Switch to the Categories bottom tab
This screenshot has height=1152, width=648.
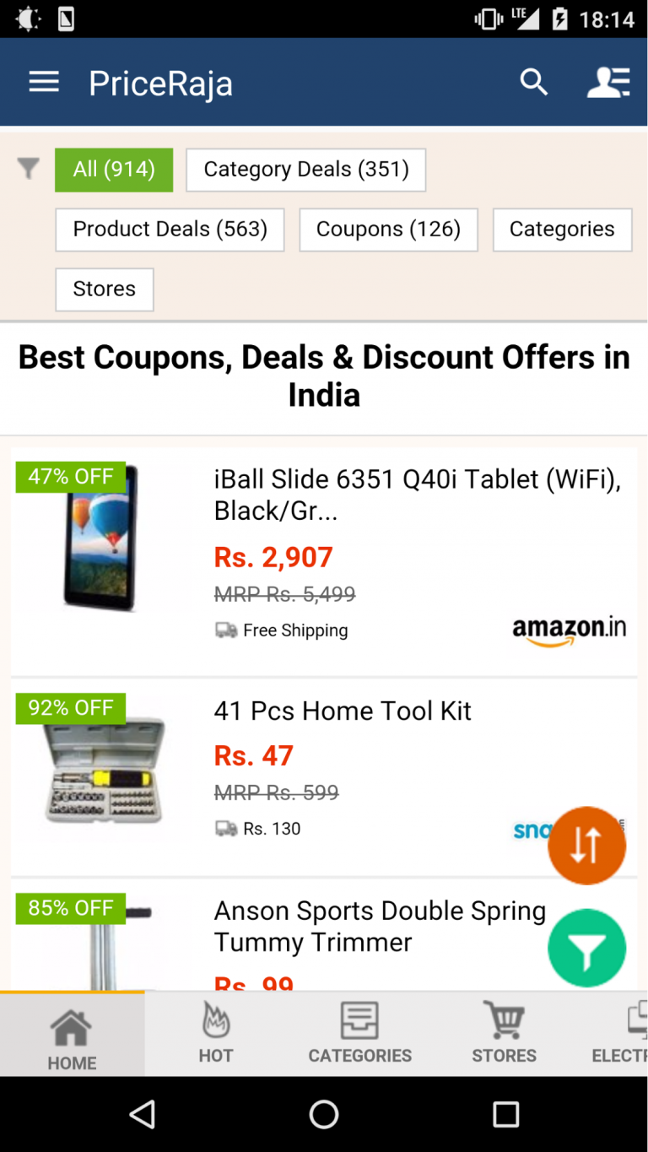tap(360, 1033)
